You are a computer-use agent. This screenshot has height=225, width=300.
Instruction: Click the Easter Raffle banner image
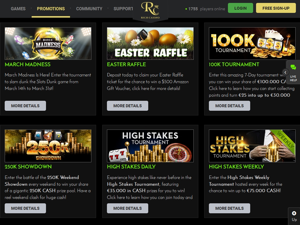pyautogui.click(x=150, y=43)
